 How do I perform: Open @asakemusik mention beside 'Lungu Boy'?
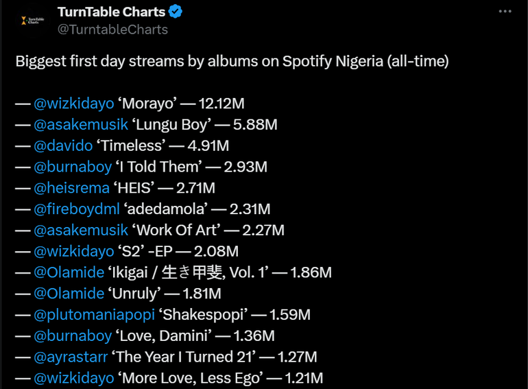(80, 125)
